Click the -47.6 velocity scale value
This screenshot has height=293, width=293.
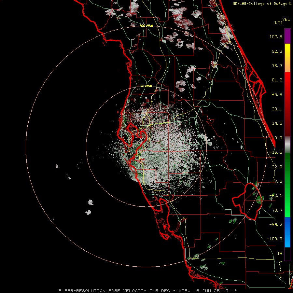pos(276,181)
